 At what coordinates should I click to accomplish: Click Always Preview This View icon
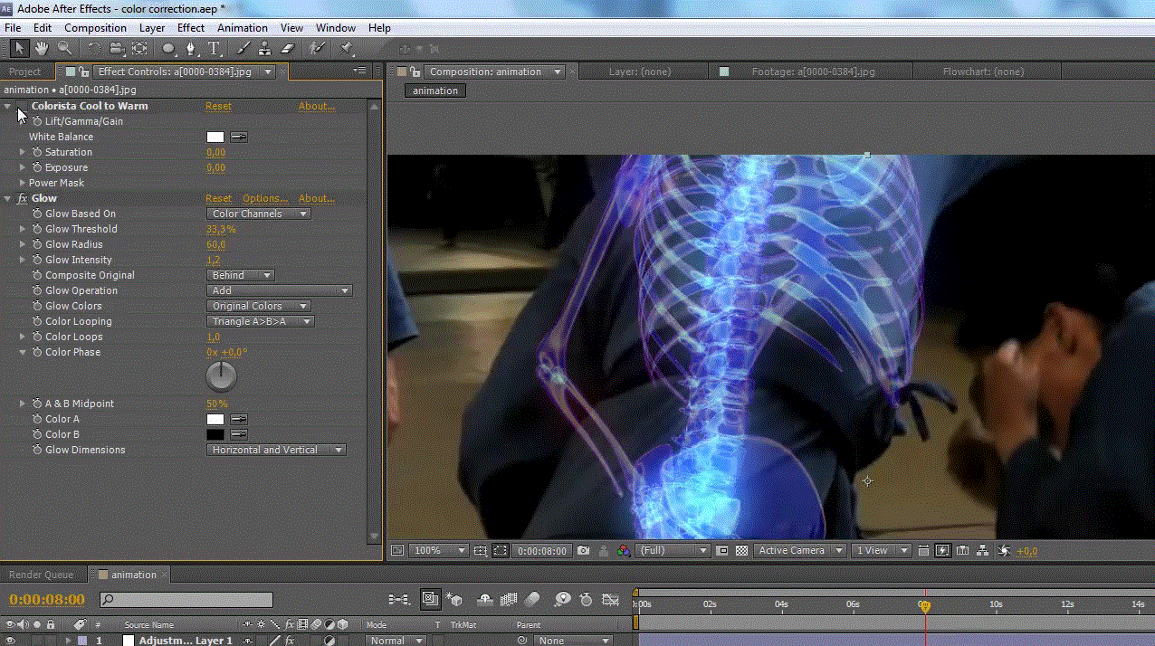pyautogui.click(x=396, y=550)
